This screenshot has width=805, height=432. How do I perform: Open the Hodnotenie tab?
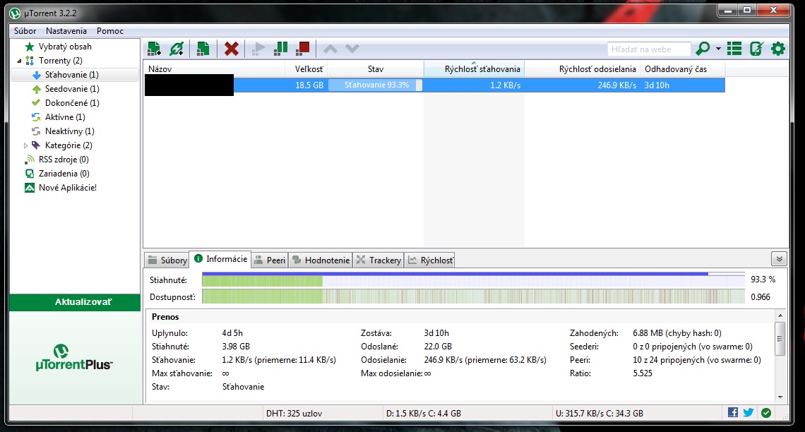[x=321, y=260]
